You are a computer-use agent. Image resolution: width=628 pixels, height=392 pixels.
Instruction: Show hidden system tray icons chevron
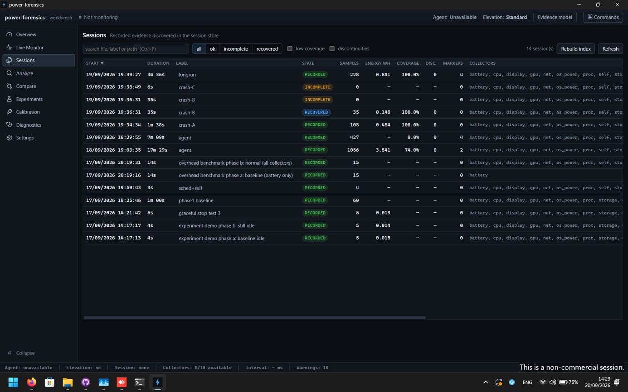(486, 382)
